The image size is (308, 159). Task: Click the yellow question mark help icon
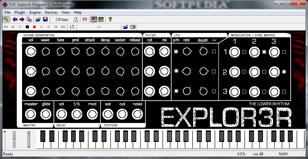(110, 20)
